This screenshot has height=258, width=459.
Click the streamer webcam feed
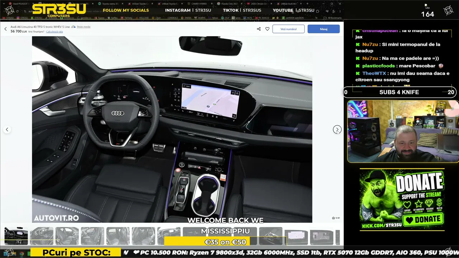tap(403, 131)
